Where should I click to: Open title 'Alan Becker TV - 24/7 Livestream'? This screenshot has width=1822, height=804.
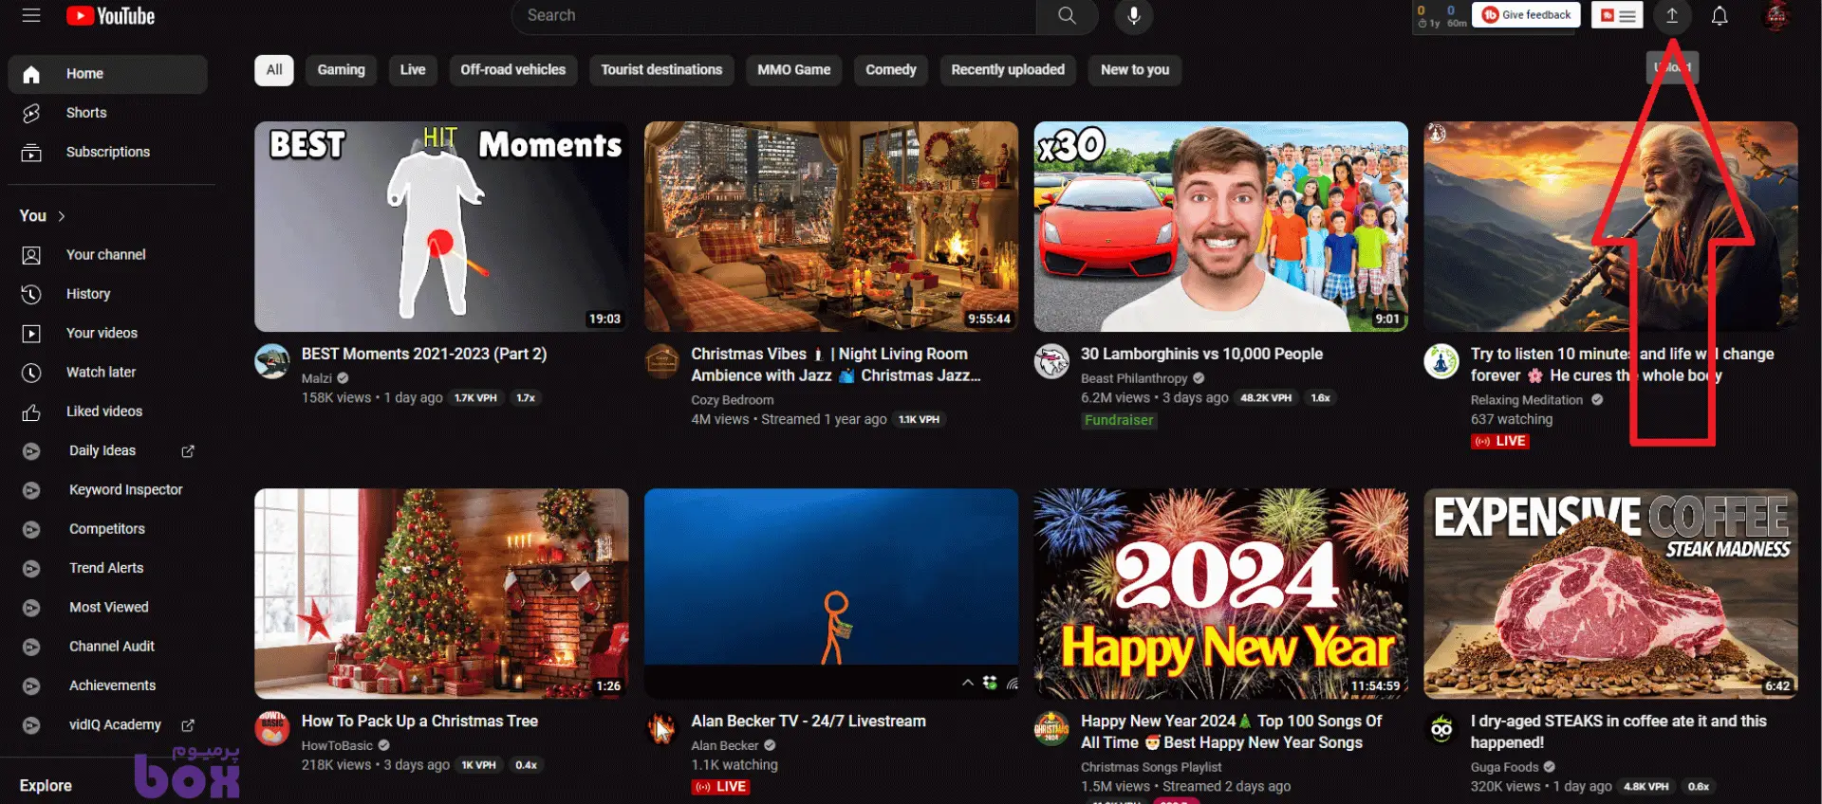809,722
